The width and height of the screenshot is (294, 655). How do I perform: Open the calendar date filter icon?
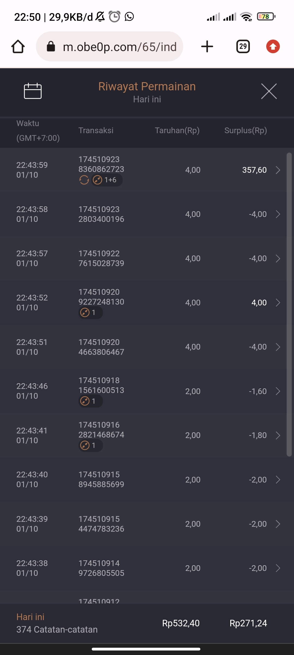[x=33, y=91]
